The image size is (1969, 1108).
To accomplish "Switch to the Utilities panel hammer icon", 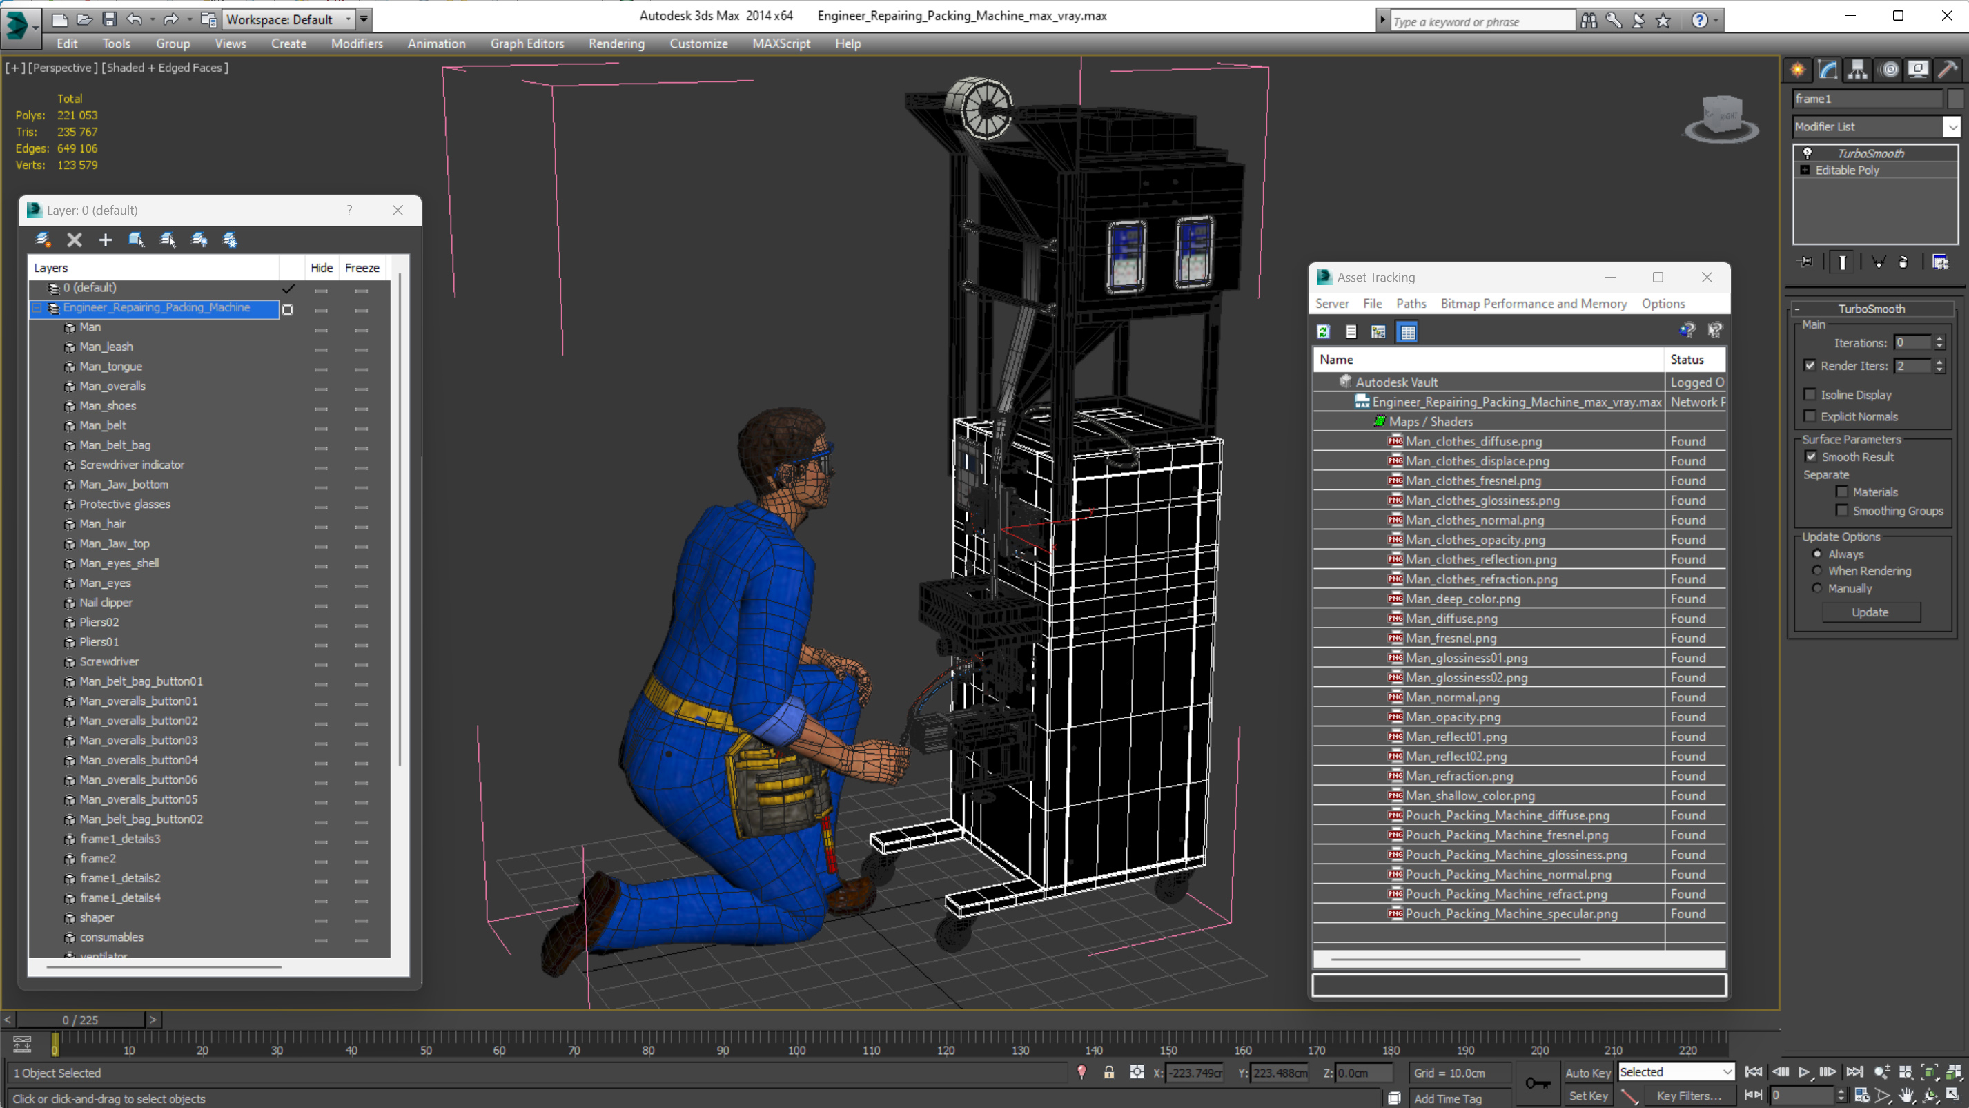I will [x=1948, y=70].
